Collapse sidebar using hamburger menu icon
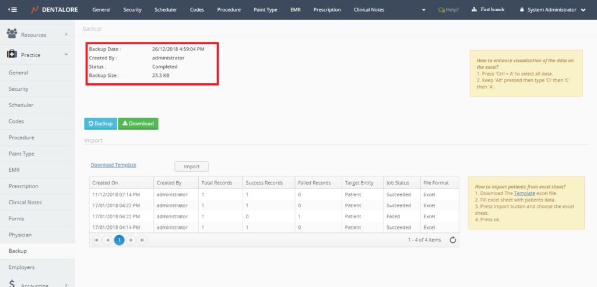Viewport: 597px width, 287px height. click(12, 10)
